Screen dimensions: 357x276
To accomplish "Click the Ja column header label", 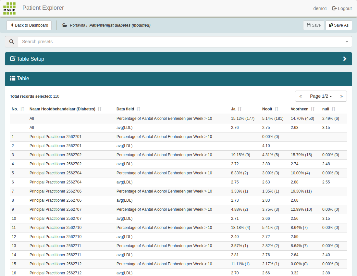I will [233, 109].
